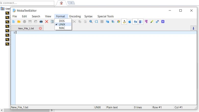Click the Copy toolbar icon

point(80,22)
